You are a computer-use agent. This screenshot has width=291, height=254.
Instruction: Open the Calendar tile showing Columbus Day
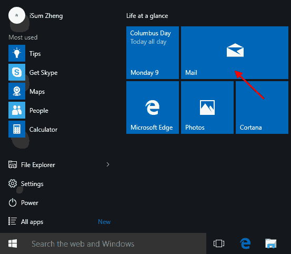click(x=153, y=53)
